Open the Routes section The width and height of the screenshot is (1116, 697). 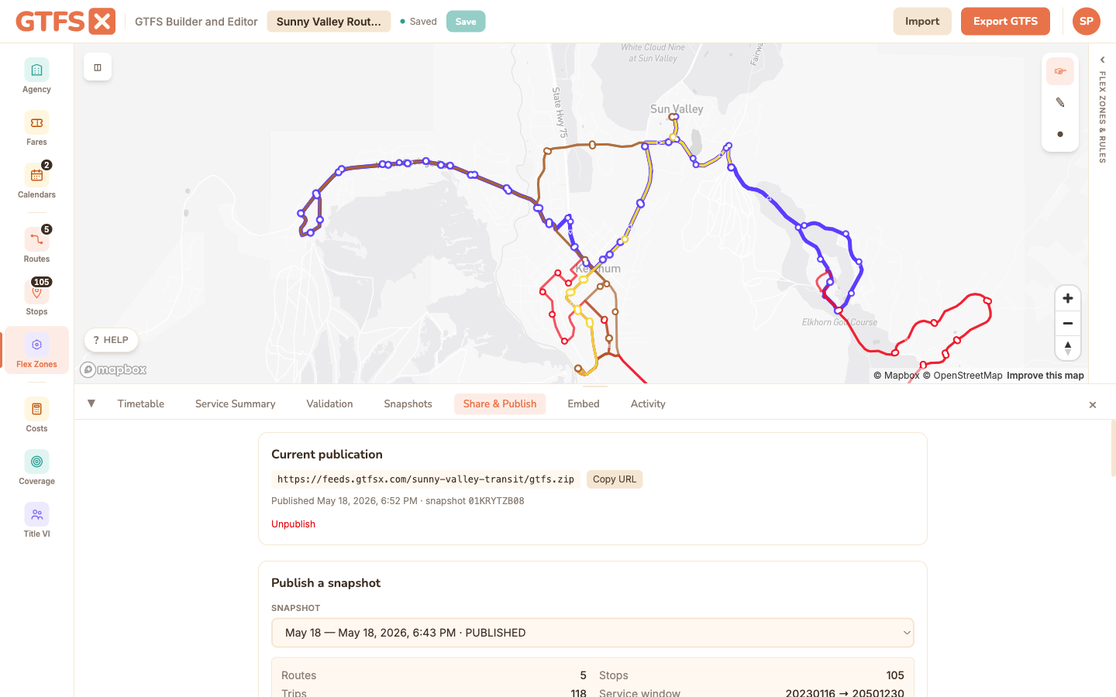(36, 245)
